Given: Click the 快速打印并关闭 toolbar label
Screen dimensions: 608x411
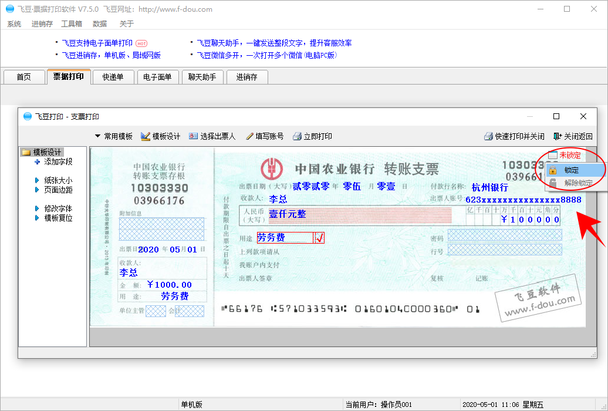Looking at the screenshot, I should pos(519,136).
